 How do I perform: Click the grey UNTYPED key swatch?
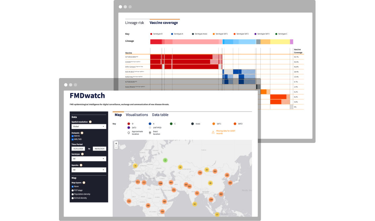150,128
